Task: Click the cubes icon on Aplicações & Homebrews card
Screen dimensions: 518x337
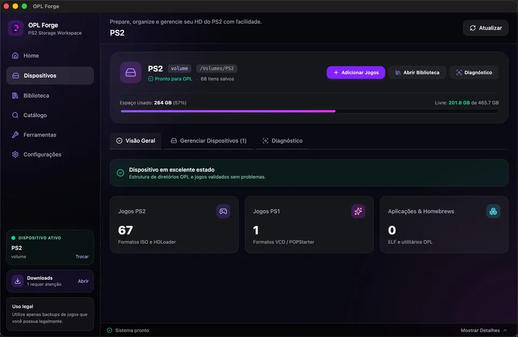Action: tap(493, 211)
